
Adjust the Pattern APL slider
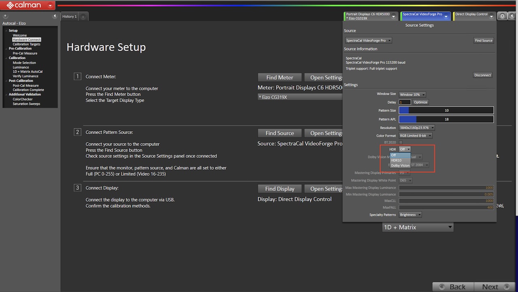(446, 119)
